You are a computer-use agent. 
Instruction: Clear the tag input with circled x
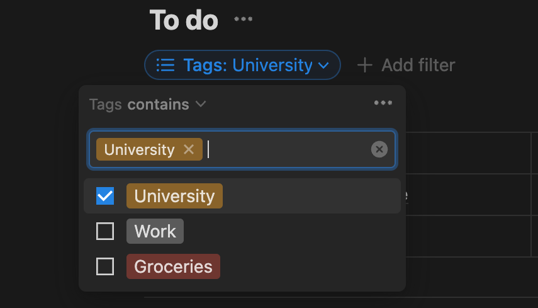pyautogui.click(x=379, y=149)
